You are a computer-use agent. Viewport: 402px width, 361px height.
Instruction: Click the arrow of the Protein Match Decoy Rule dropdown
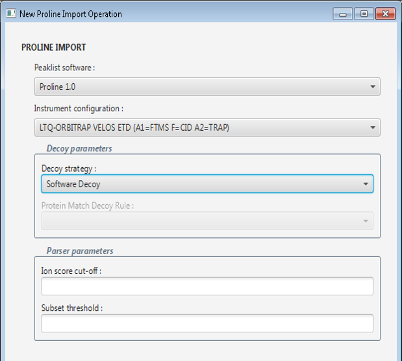point(364,221)
